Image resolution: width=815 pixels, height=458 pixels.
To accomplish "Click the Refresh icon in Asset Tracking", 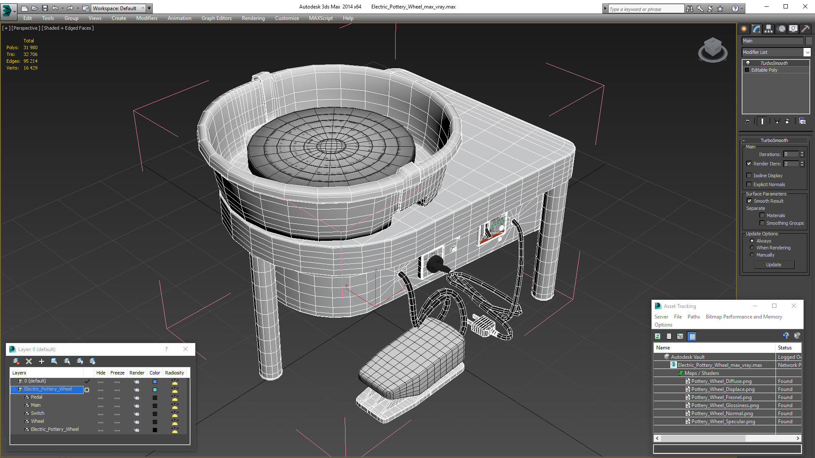I will [x=658, y=336].
